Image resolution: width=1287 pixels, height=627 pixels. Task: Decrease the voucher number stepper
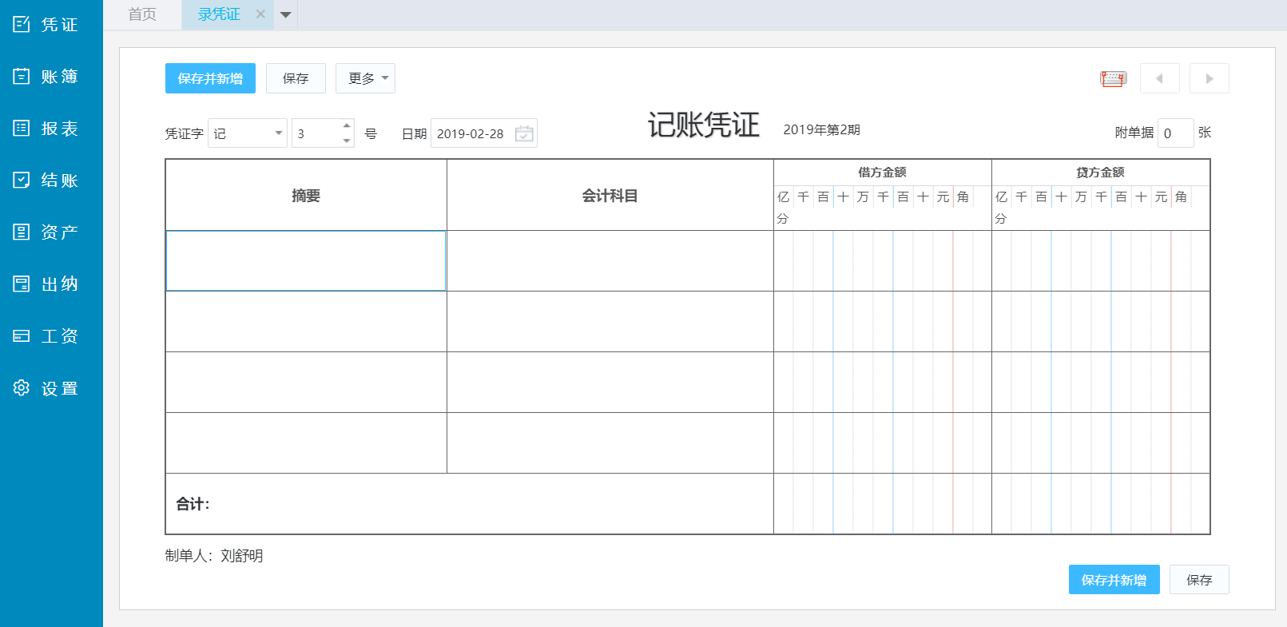347,141
